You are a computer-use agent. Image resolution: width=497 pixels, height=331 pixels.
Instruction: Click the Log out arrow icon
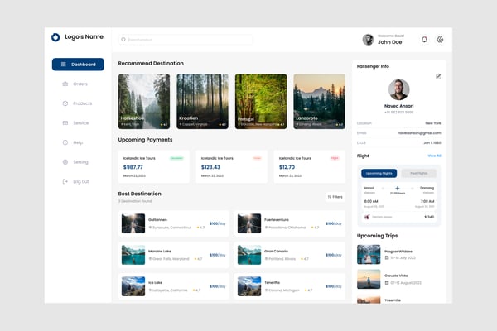65,181
